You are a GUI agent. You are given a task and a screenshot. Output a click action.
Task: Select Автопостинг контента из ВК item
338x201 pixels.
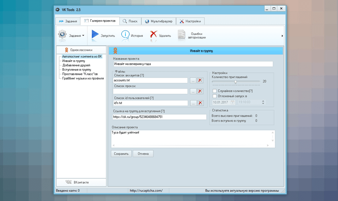click(x=82, y=56)
